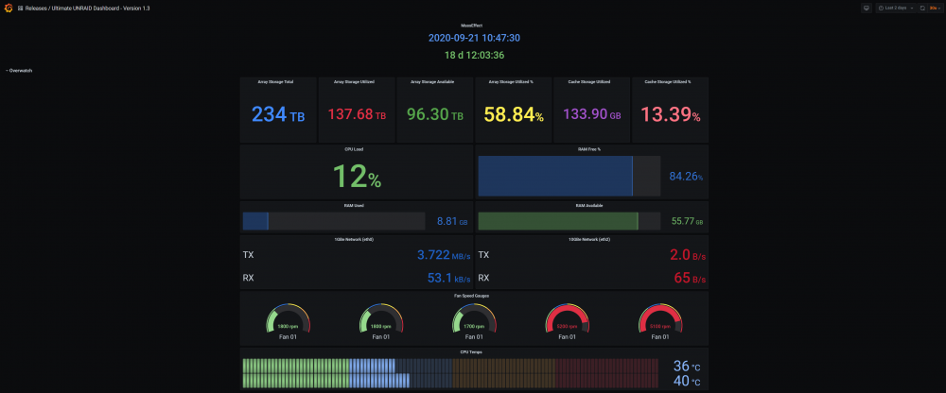Click the 65 B/s RX value
This screenshot has height=393, width=946.
coord(690,279)
